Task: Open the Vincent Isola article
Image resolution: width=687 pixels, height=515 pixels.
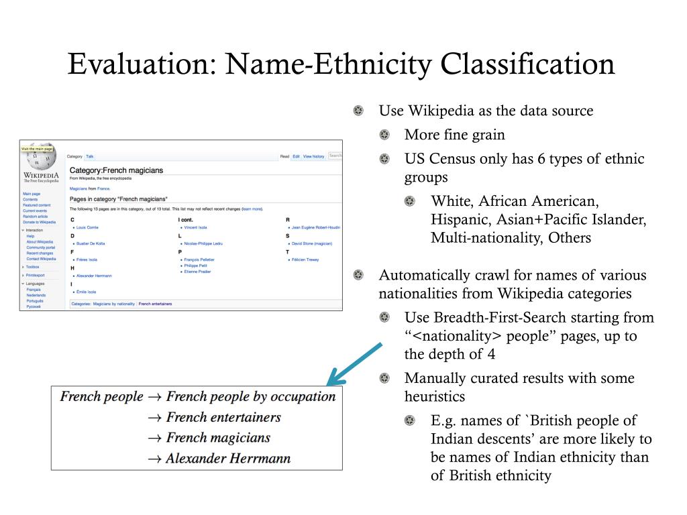Action: (195, 227)
